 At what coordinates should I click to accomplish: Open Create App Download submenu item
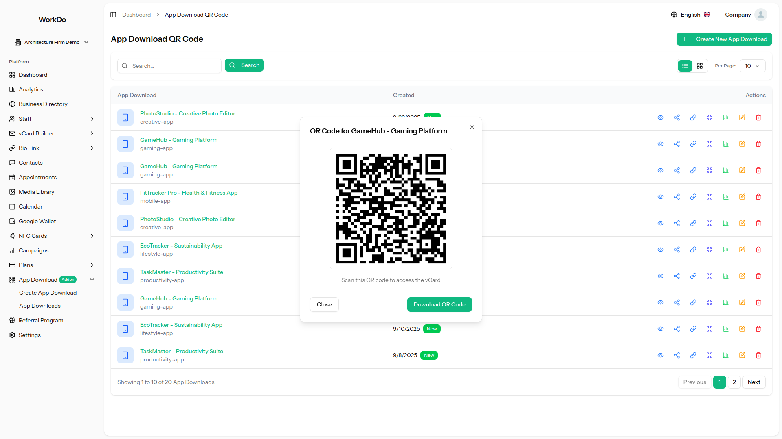point(48,293)
